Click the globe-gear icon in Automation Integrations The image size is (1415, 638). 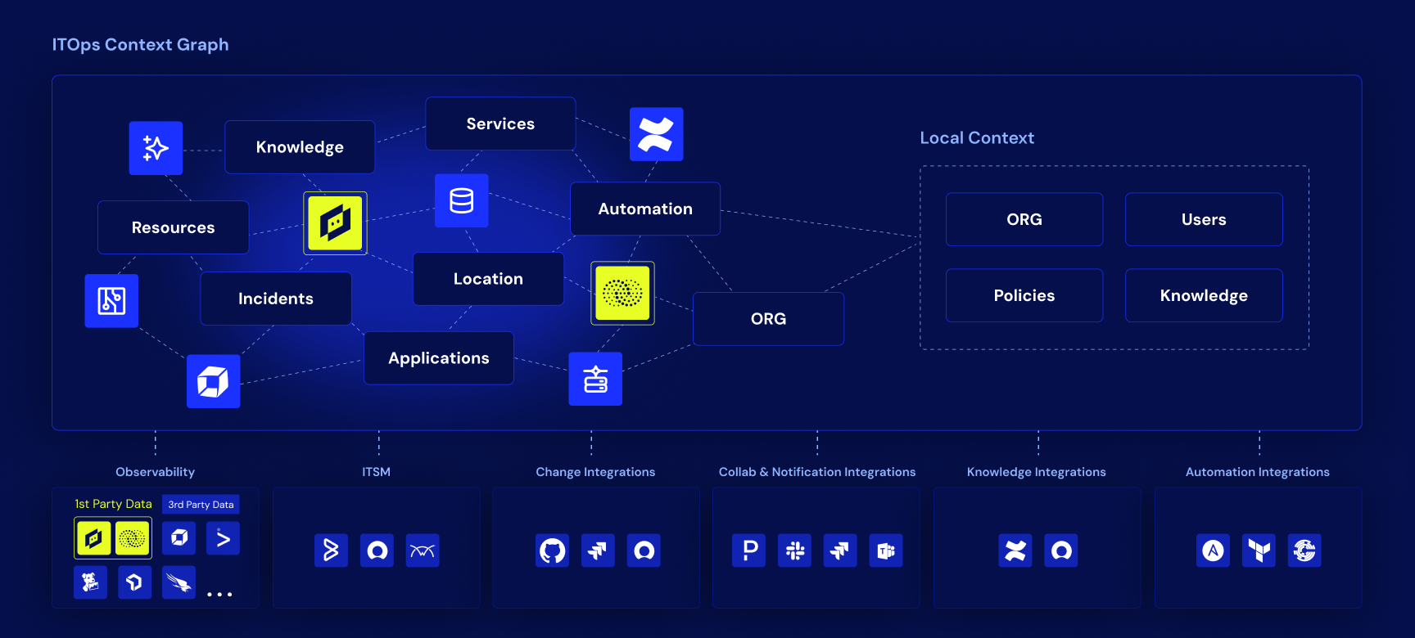pos(1304,550)
